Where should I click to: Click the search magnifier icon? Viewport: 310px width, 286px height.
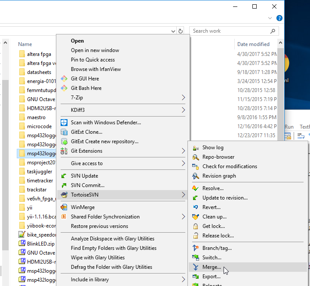coord(273,31)
